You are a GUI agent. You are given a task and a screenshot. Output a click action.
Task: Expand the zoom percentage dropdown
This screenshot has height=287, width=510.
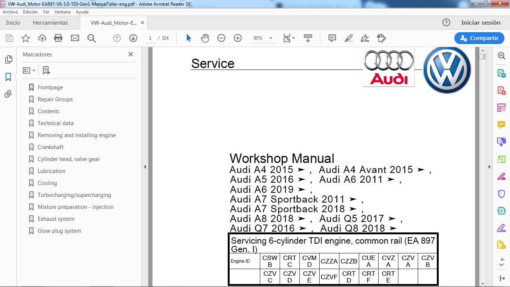(271, 38)
